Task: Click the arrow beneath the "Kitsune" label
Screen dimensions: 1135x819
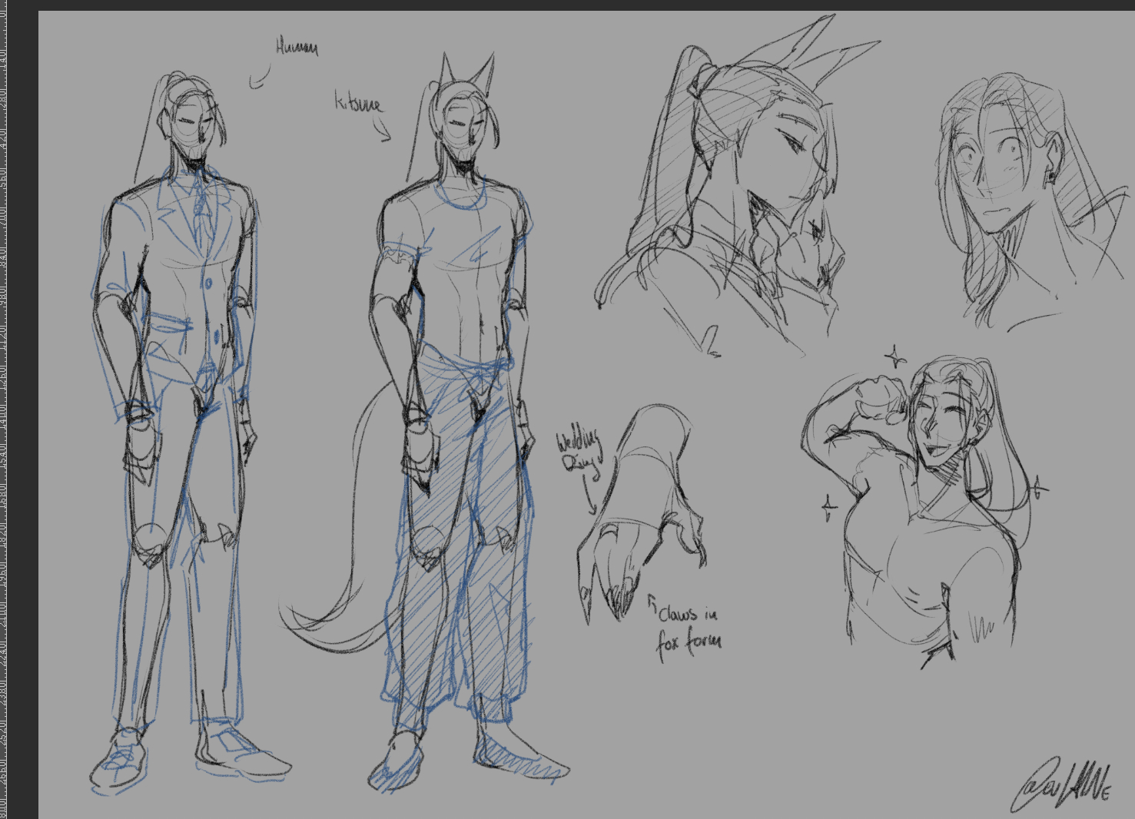Action: pos(383,134)
